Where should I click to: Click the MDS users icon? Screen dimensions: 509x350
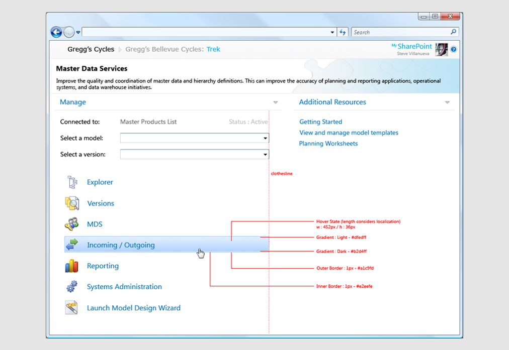point(72,224)
